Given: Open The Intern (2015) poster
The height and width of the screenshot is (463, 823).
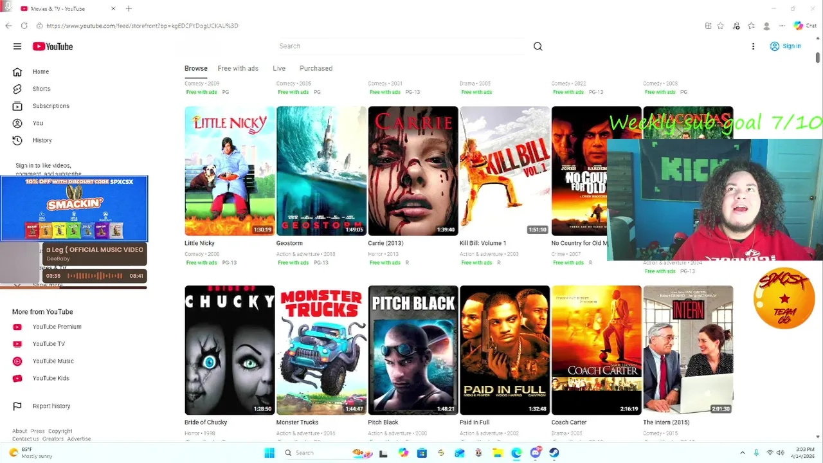Looking at the screenshot, I should [688, 350].
